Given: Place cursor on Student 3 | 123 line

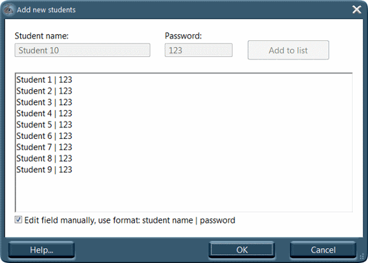Looking at the screenshot, I should pyautogui.click(x=44, y=102).
